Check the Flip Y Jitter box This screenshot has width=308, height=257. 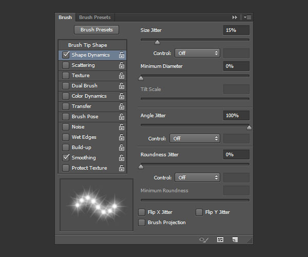pyautogui.click(x=199, y=212)
